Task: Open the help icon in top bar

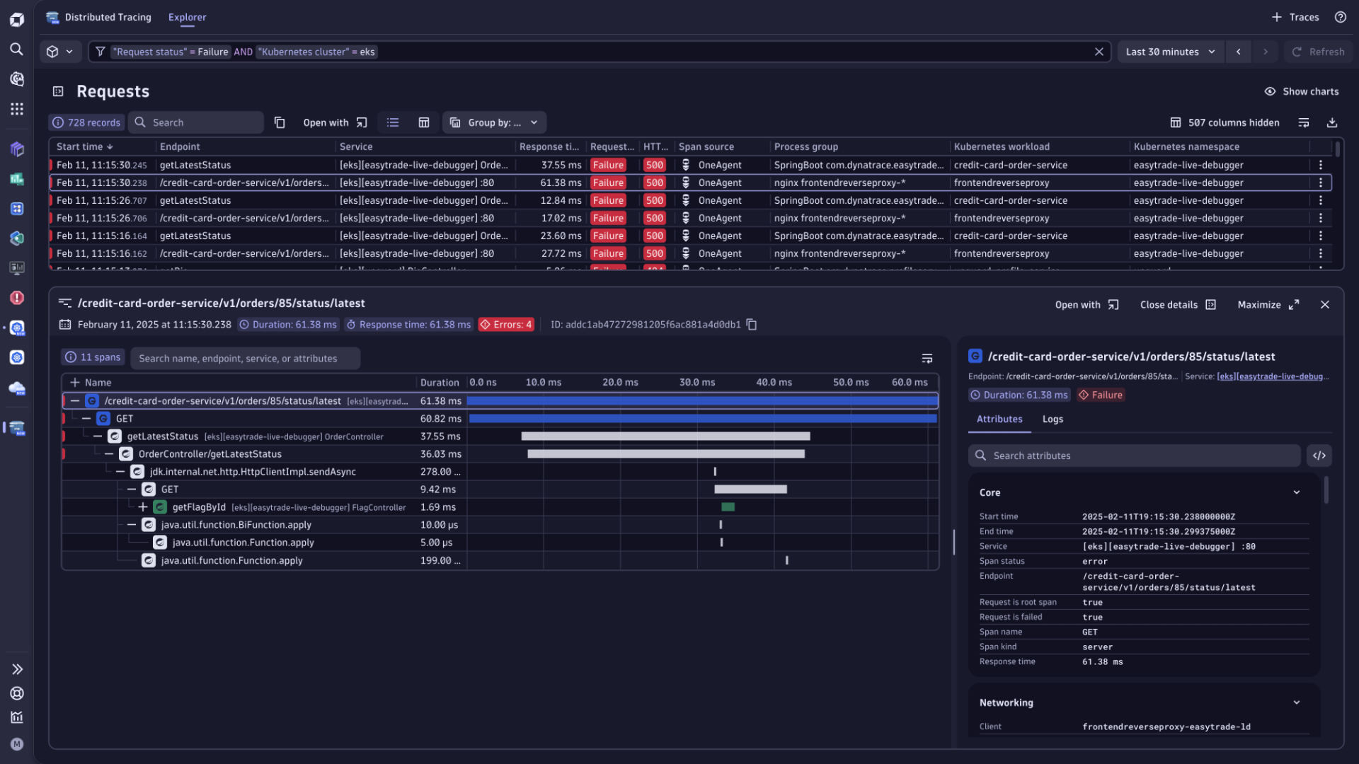Action: click(x=1341, y=17)
